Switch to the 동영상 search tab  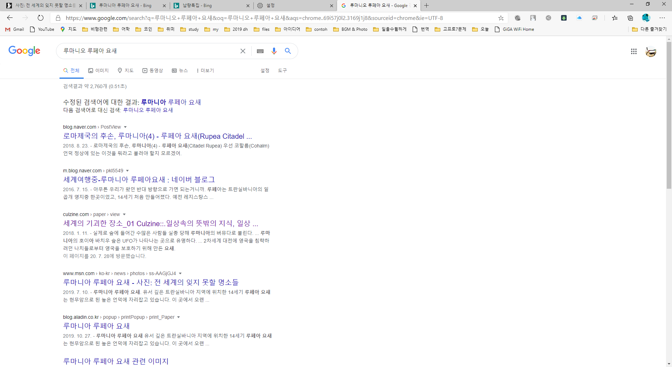153,71
